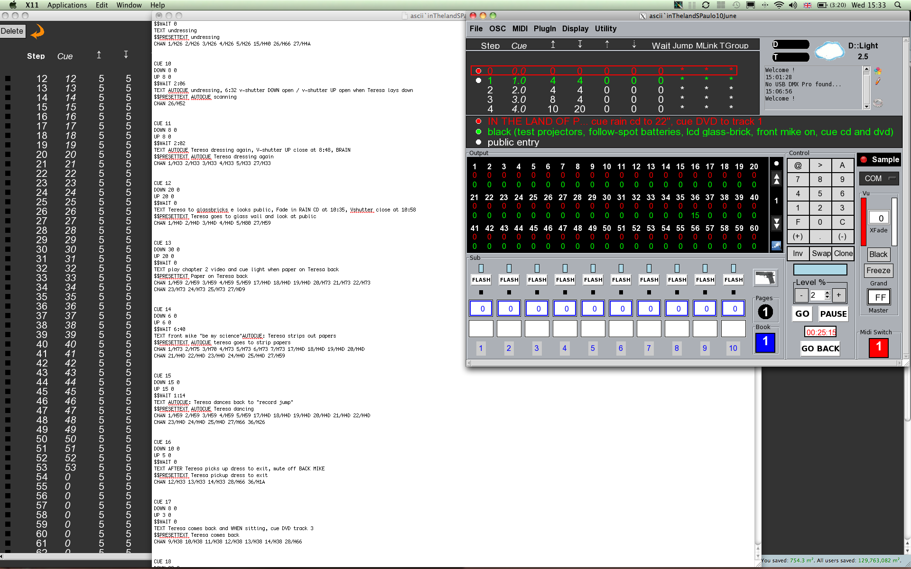Click the red Vu level bar
Viewport: 911px width, 569px height.
click(864, 222)
